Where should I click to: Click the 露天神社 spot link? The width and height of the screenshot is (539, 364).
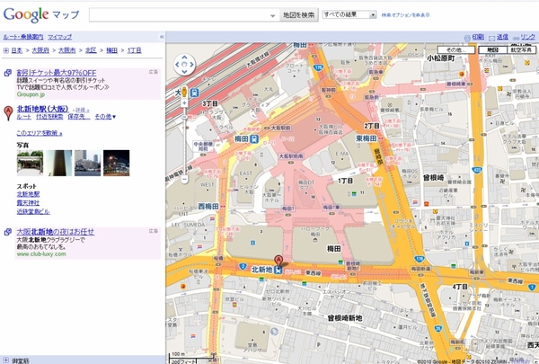click(x=28, y=203)
